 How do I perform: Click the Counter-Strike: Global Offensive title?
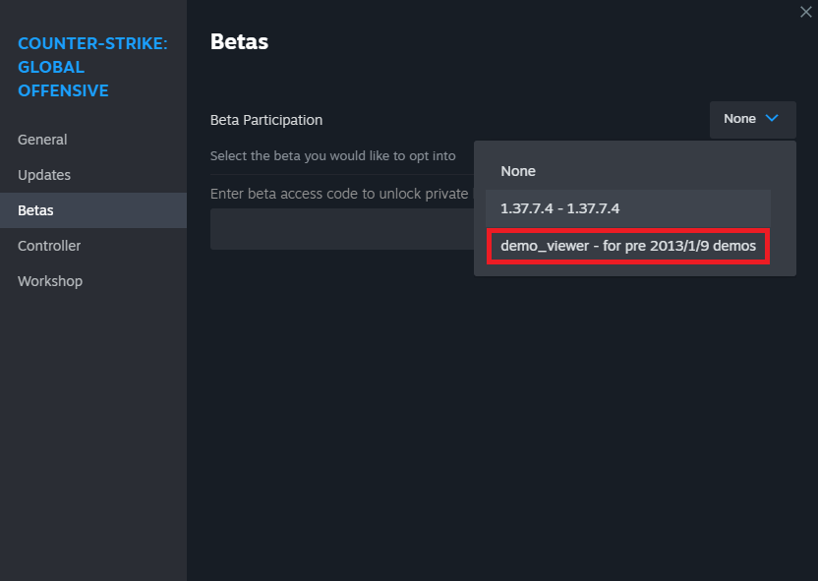[x=91, y=67]
